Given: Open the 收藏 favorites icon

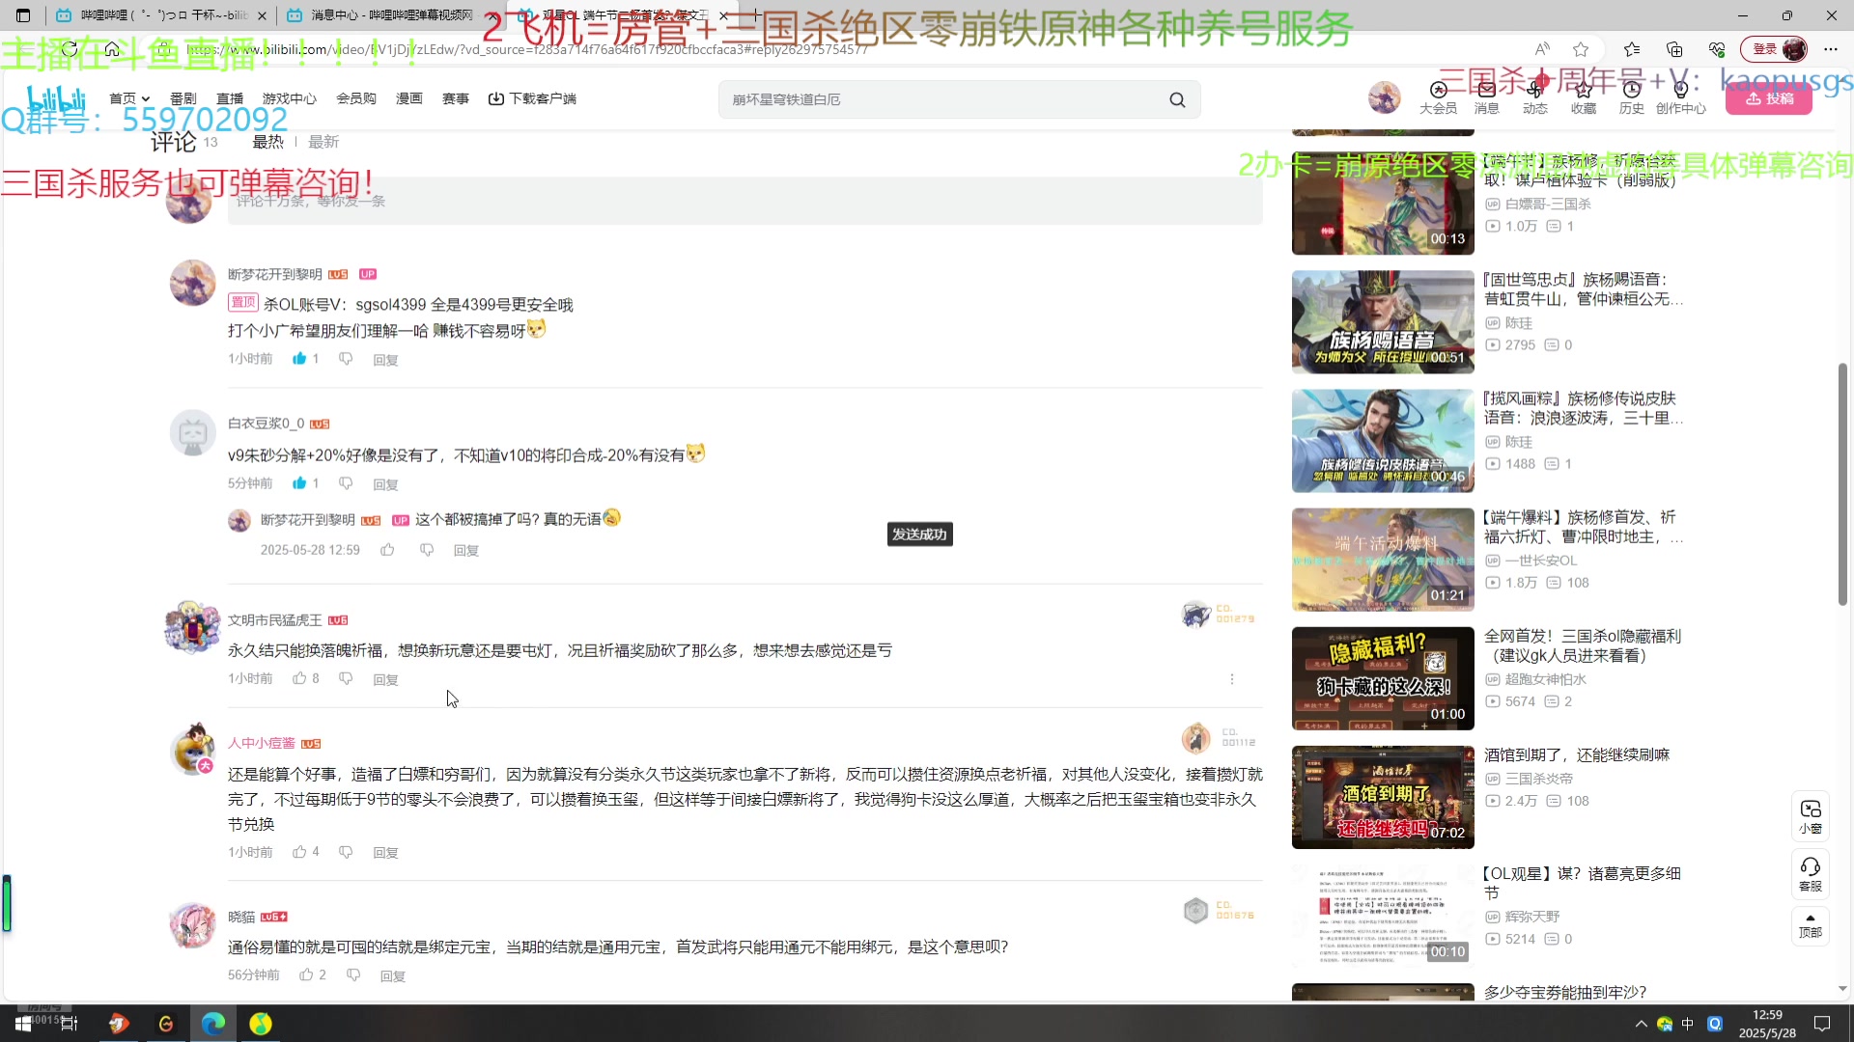Looking at the screenshot, I should [1584, 97].
